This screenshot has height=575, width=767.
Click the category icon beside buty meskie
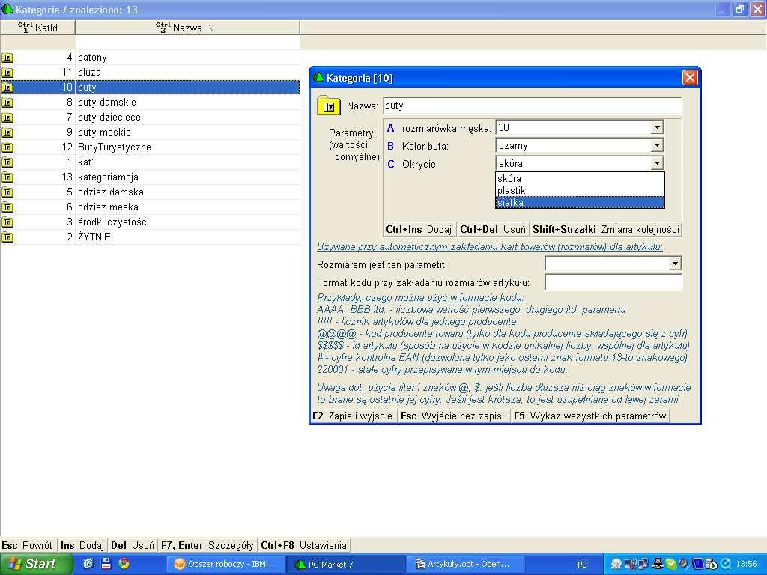point(7,133)
